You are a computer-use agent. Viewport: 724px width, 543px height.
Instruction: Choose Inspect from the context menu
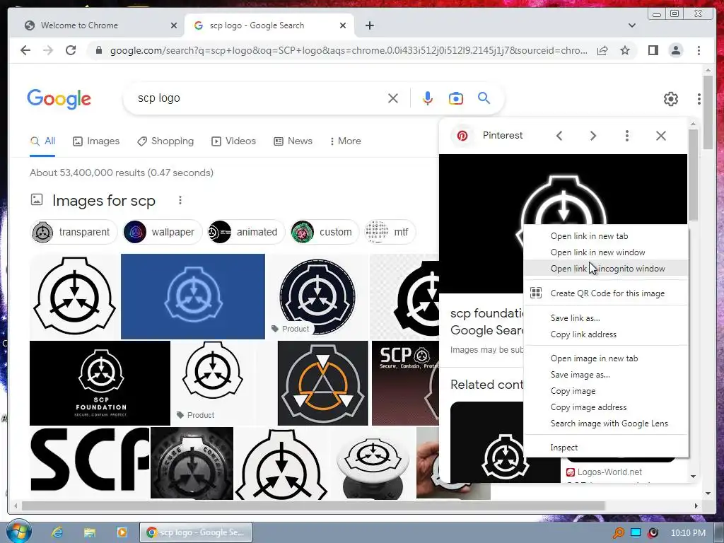[x=606, y=448]
